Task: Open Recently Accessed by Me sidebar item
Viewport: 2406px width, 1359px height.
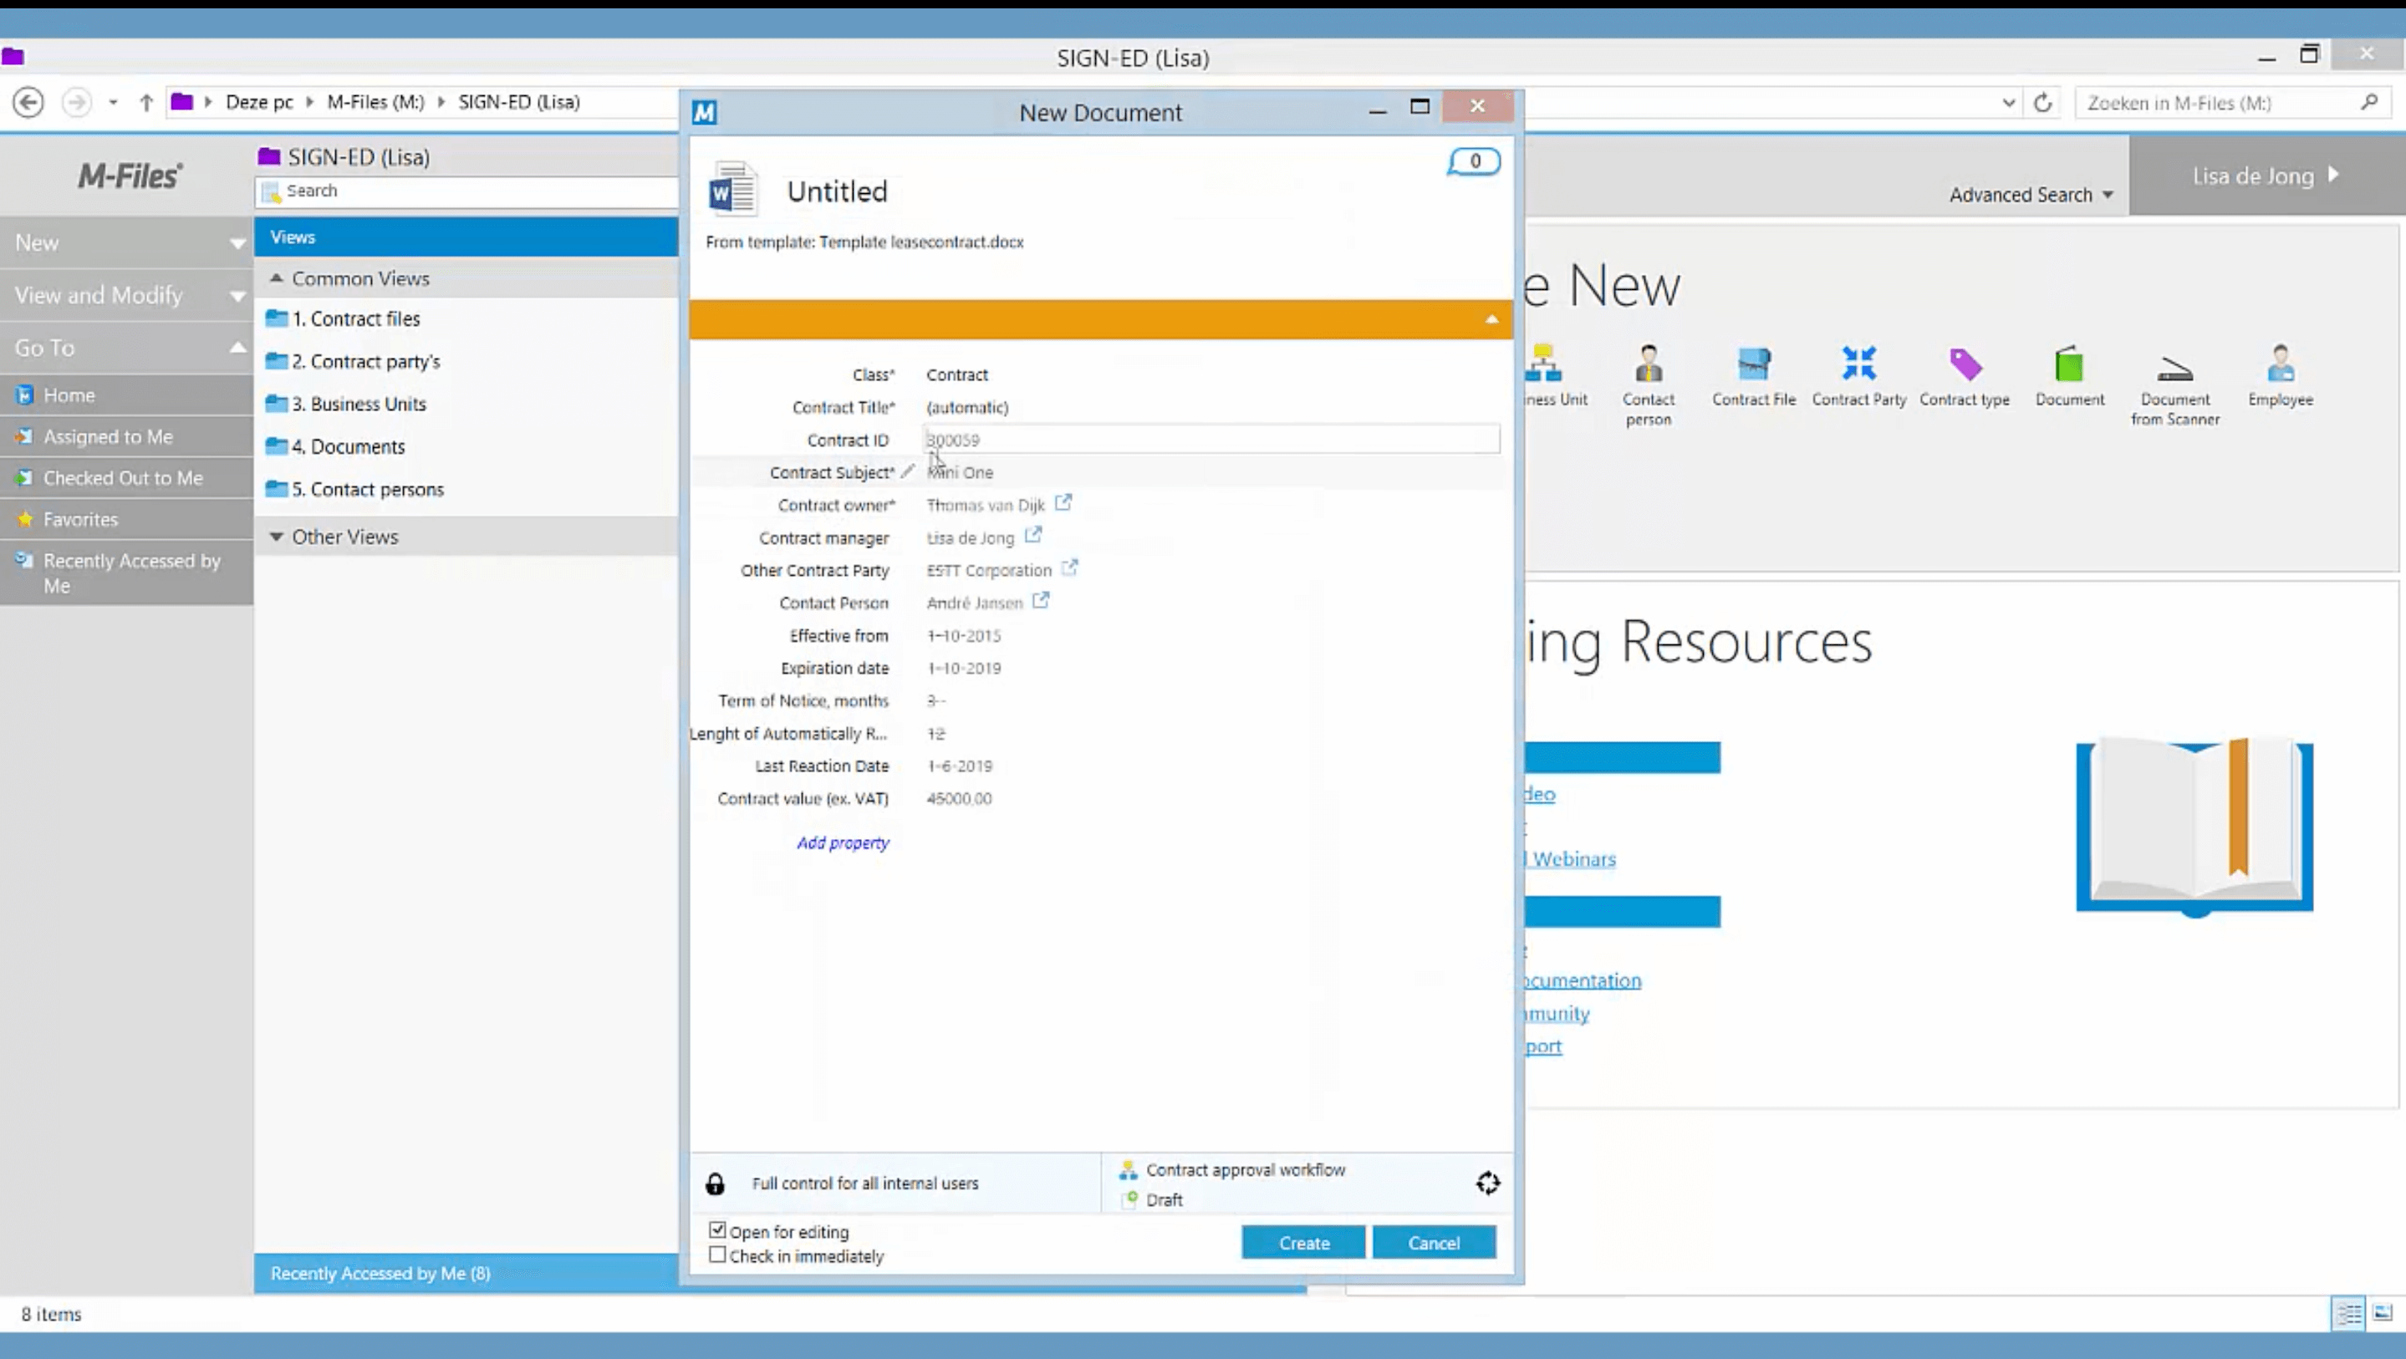Action: pos(126,573)
